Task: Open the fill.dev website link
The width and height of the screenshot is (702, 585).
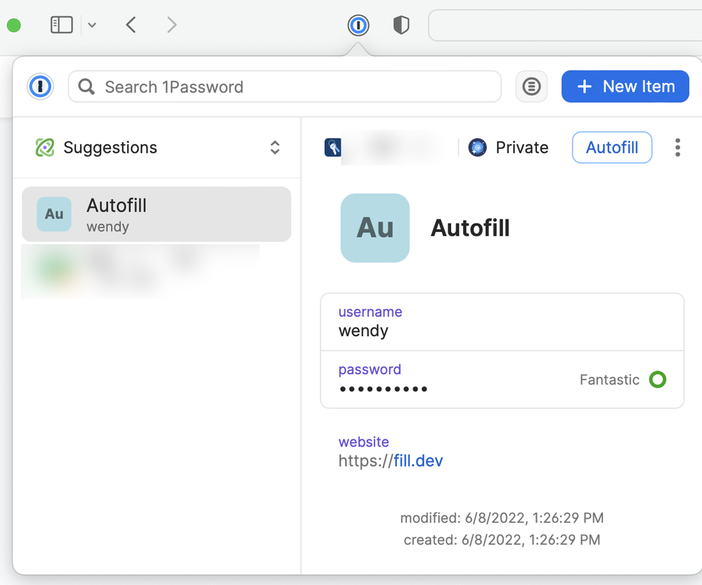Action: 417,461
